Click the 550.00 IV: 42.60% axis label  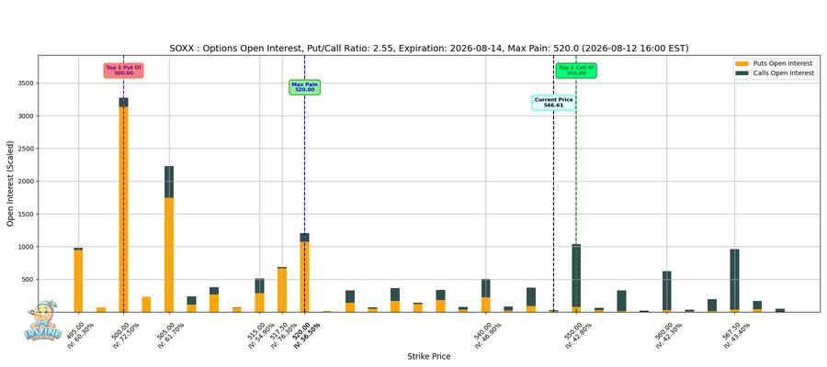[x=578, y=334]
